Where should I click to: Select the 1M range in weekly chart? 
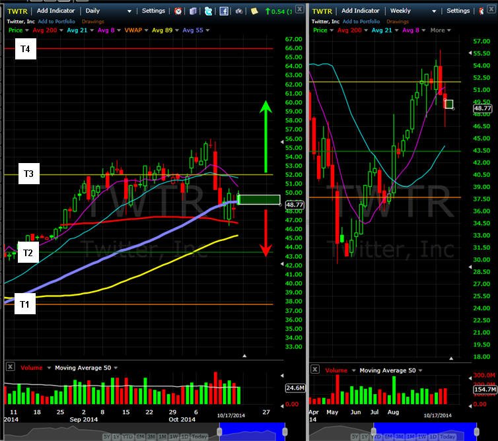click(x=411, y=437)
